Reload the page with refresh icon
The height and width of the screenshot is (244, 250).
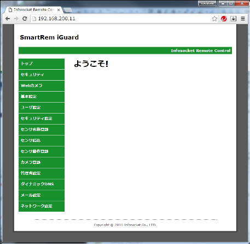25,19
